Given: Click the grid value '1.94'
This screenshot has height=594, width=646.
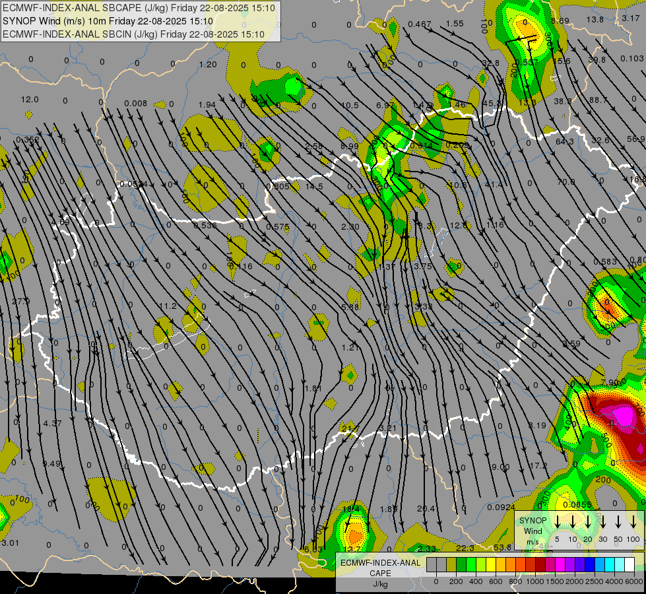Looking at the screenshot, I should (x=207, y=105).
